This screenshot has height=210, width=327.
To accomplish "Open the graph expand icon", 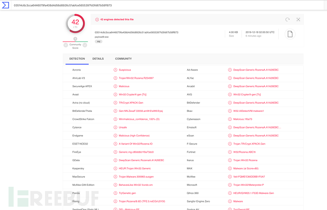I will pos(298,19).
